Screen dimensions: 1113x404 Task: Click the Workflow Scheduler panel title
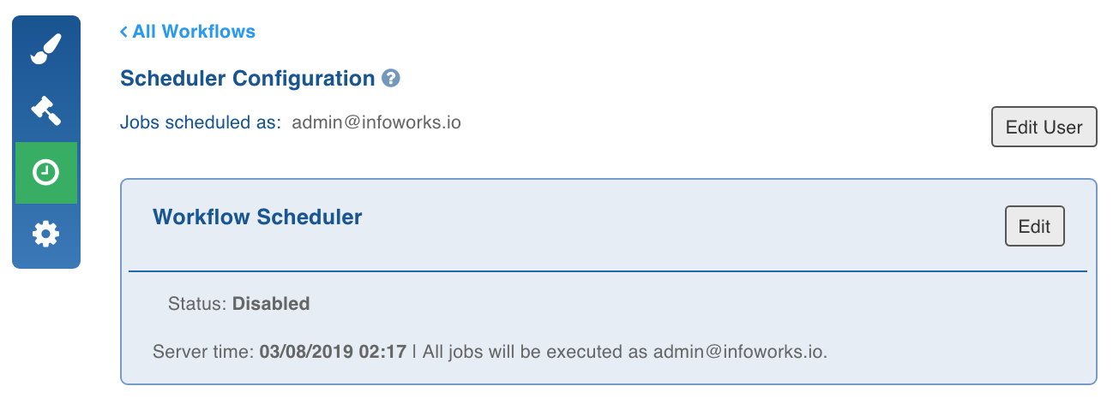pos(257,217)
